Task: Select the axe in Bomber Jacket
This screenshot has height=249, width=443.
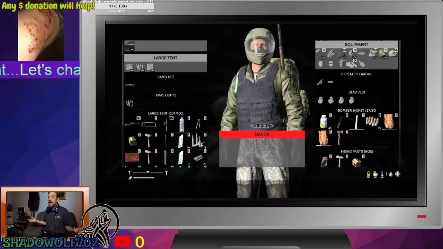Action: (x=340, y=138)
